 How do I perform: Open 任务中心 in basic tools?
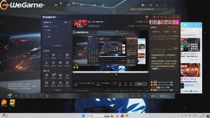(x=46, y=76)
